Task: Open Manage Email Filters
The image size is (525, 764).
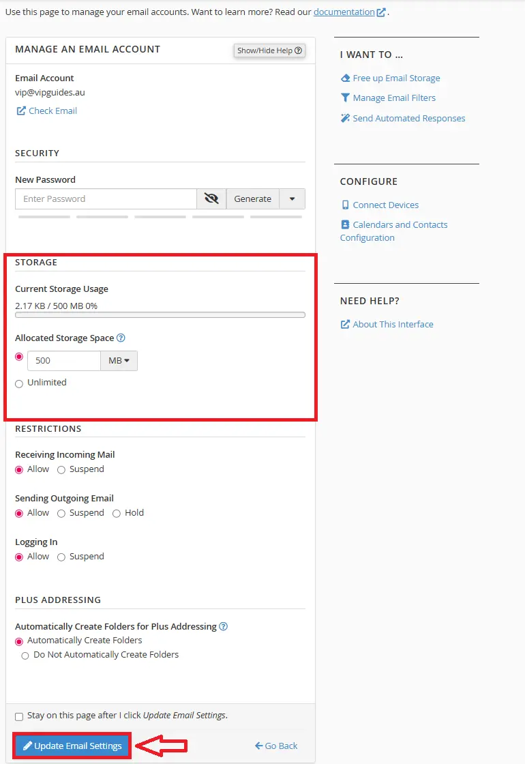Action: click(394, 98)
